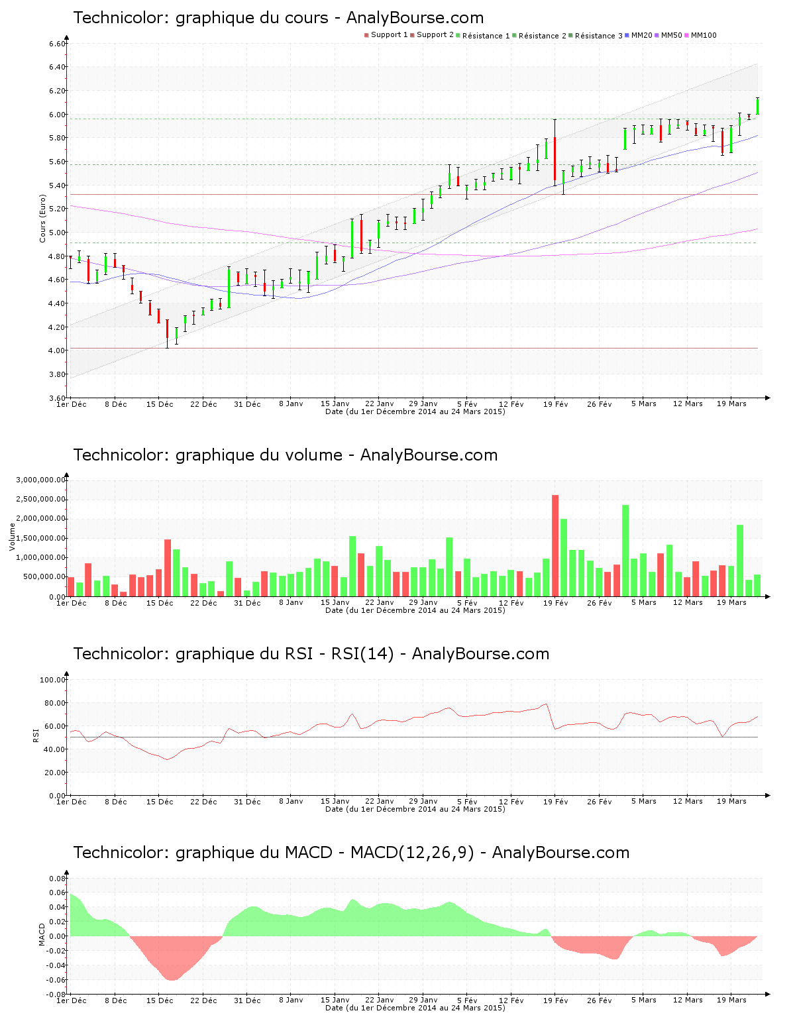Click the 'Volume' vertical axis label
This screenshot has height=1027, width=795.
click(12, 537)
